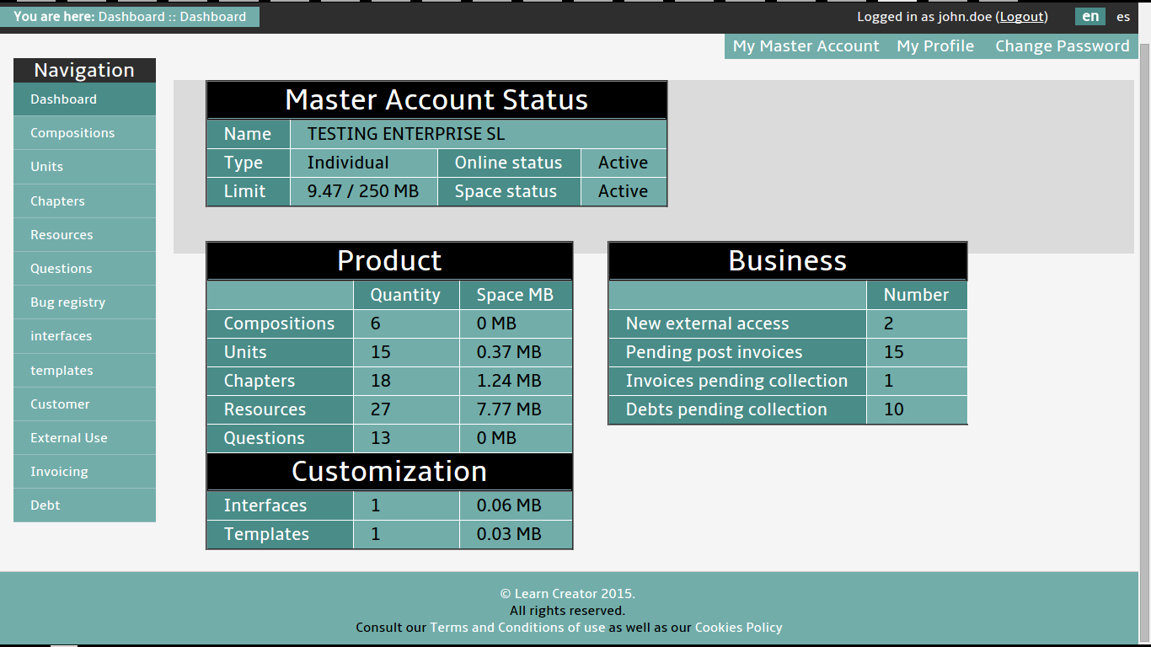Open the Resources navigation item
This screenshot has width=1151, height=647.
(x=62, y=235)
